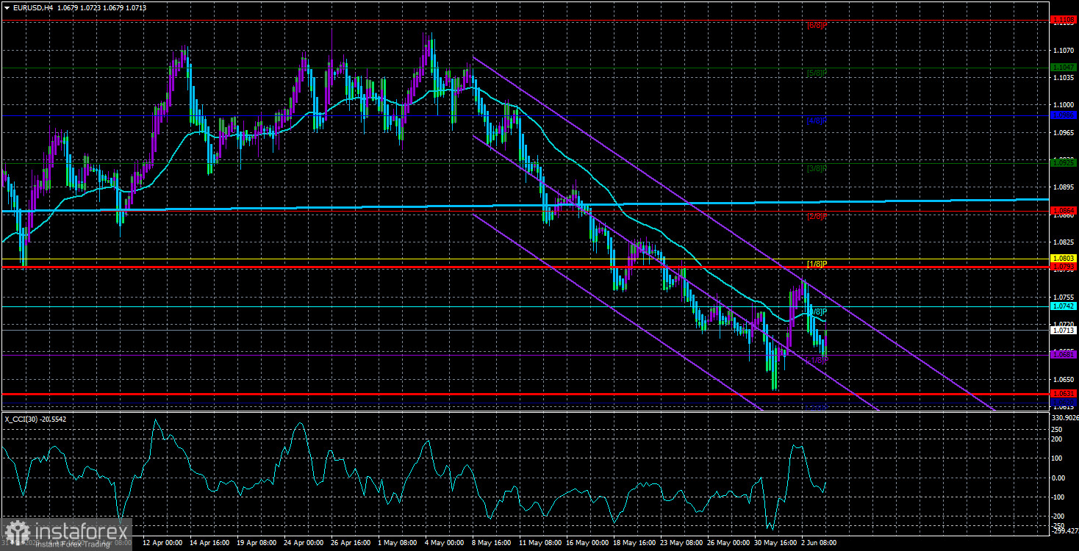Select the [2/8]P Murrey level label
This screenshot has height=551, width=1079.
point(817,216)
